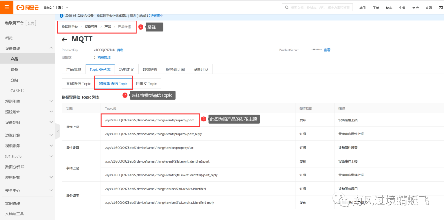Collapse the sidebar with the handle arrow
The width and height of the screenshot is (444, 220).
click(58, 131)
